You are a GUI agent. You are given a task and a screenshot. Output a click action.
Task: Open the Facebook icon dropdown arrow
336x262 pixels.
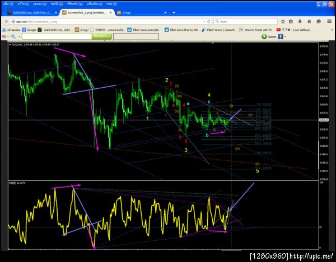pyautogui.click(x=285, y=37)
